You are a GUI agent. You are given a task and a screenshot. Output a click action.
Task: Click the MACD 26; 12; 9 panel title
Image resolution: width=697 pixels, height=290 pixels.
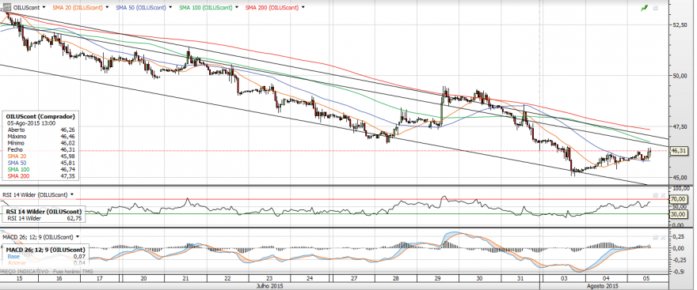tap(38, 237)
